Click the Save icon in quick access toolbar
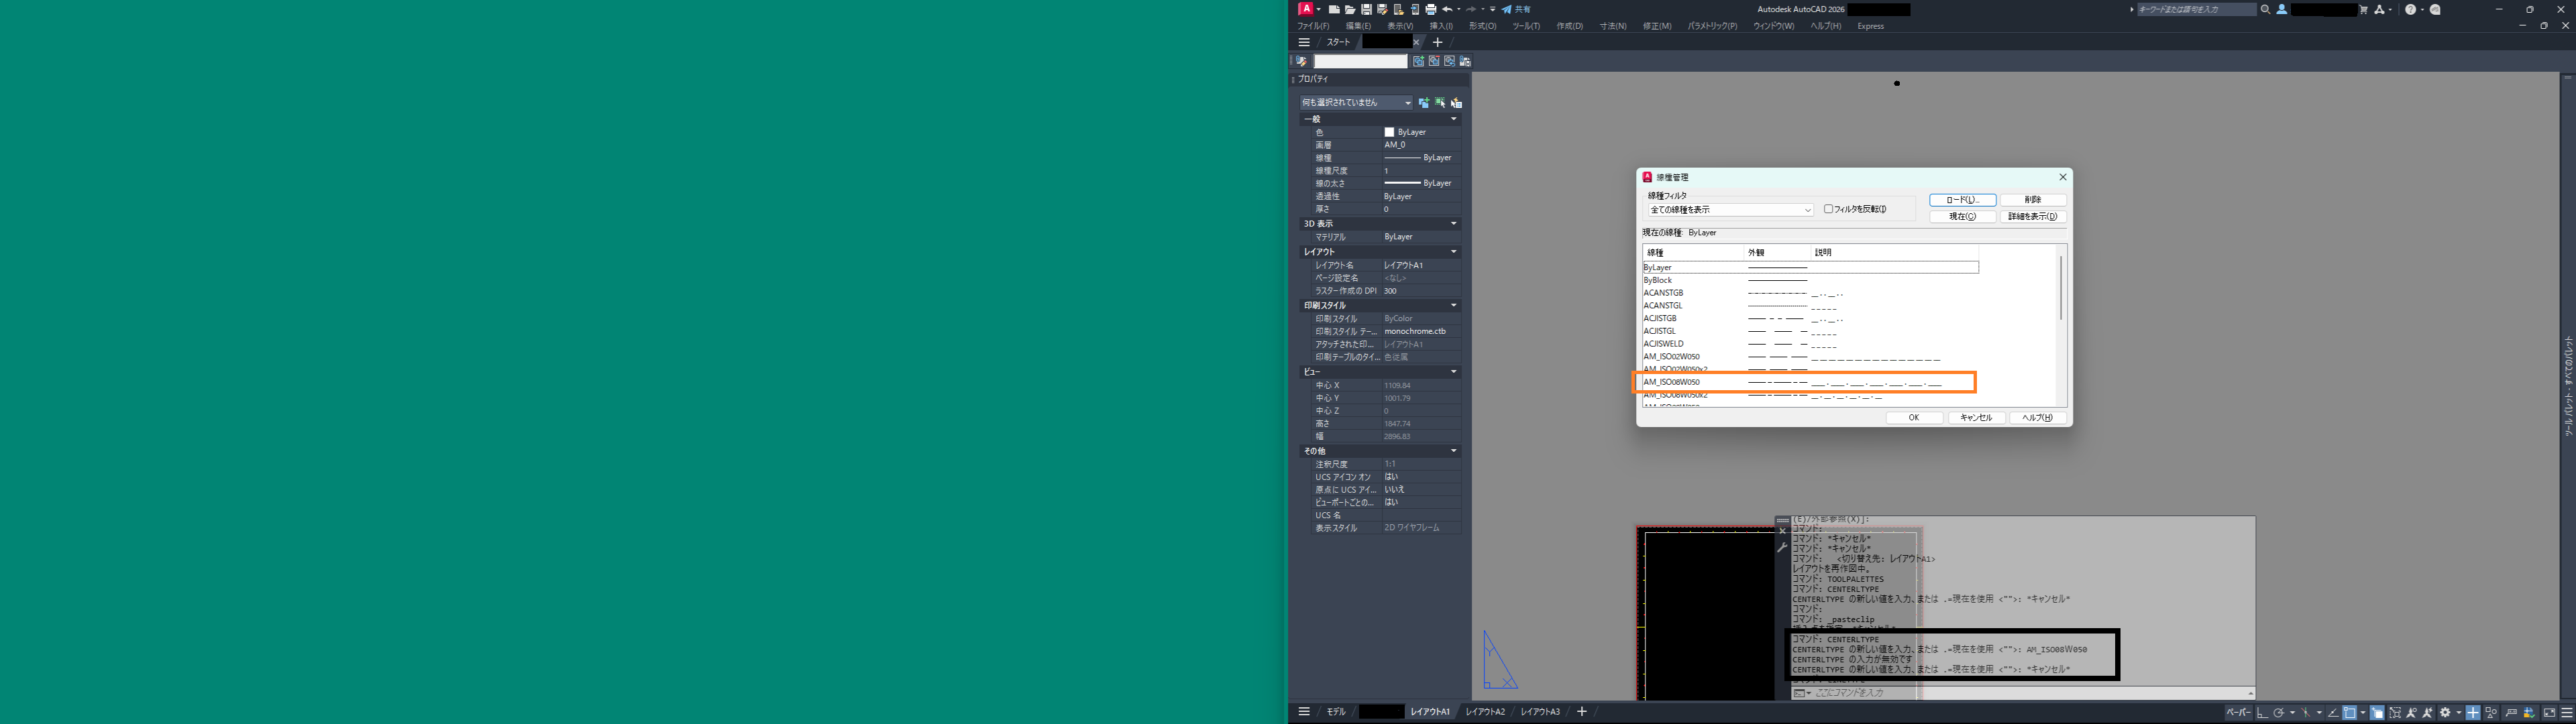Image resolution: width=2576 pixels, height=724 pixels. point(1366,9)
